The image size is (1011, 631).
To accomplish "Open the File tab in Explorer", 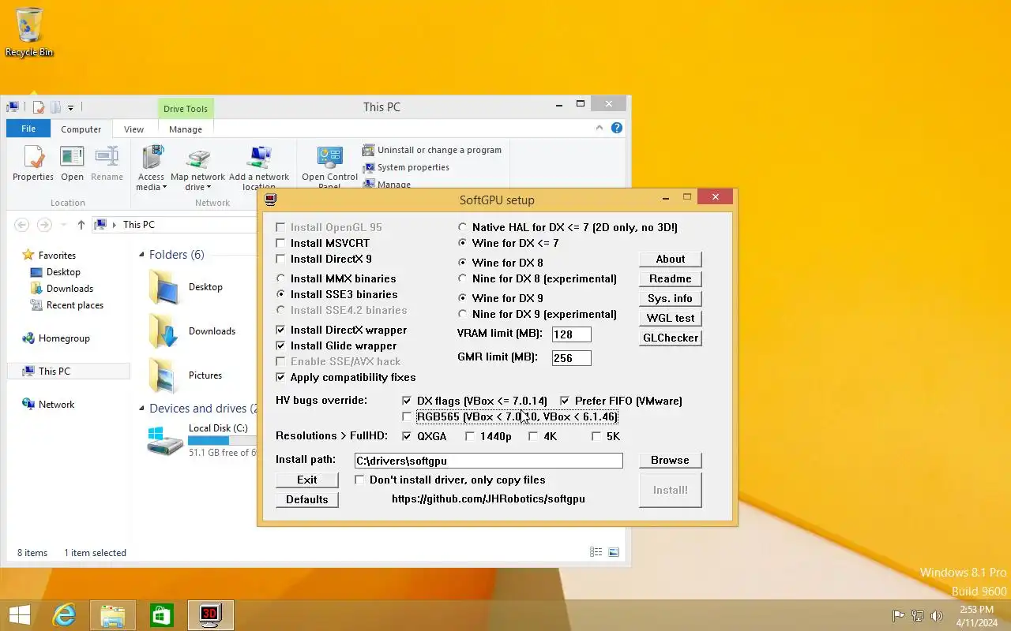I will tap(28, 129).
